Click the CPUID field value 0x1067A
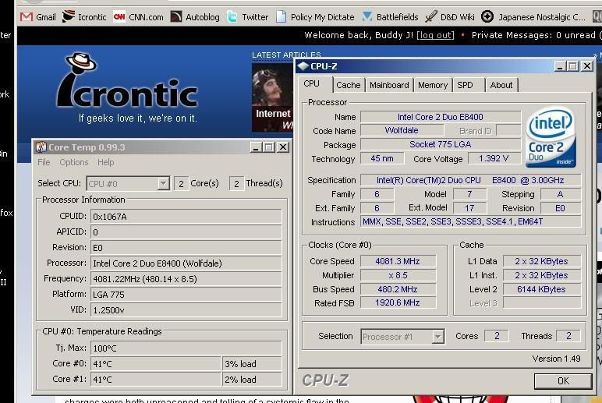602x403 pixels. tap(186, 217)
